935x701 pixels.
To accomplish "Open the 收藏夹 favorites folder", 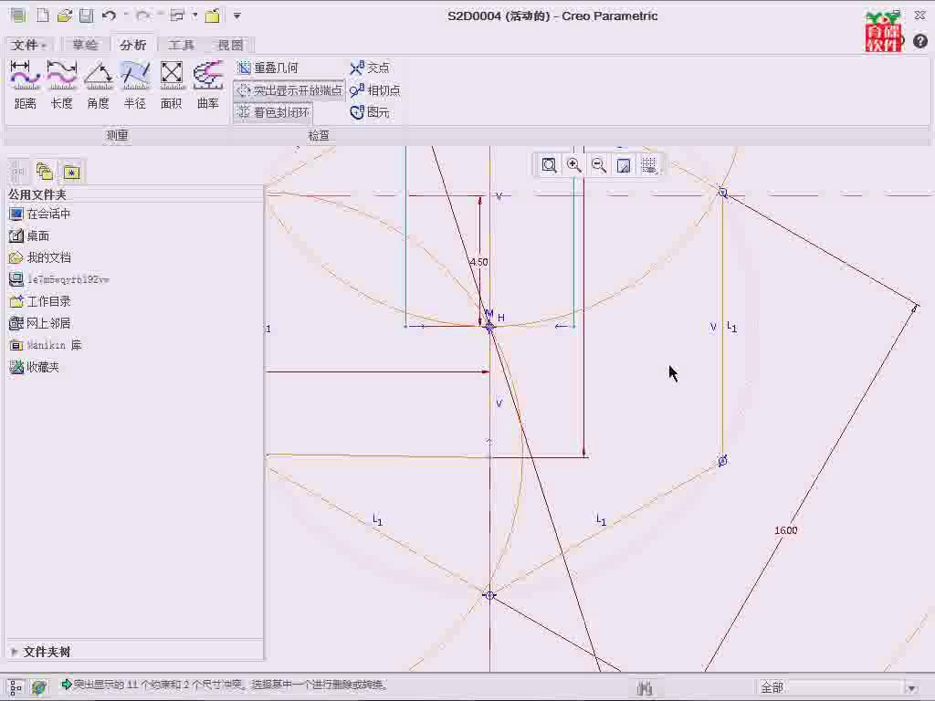I will [35, 367].
